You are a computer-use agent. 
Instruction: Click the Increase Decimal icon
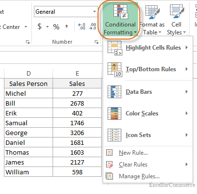pos(82,27)
